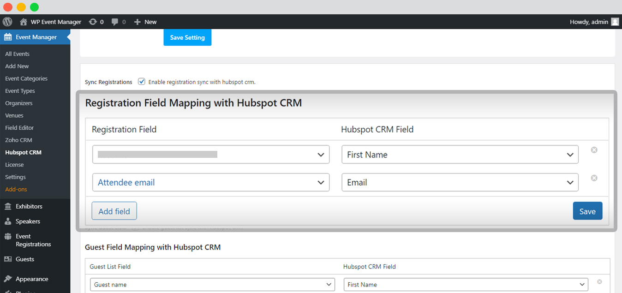Open All Events in sidebar
The height and width of the screenshot is (293, 622).
(x=18, y=54)
